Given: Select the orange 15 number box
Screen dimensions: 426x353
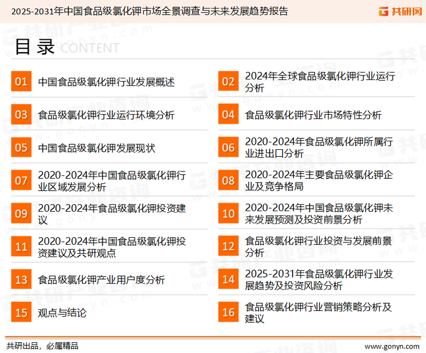Looking at the screenshot, I should 21,313.
